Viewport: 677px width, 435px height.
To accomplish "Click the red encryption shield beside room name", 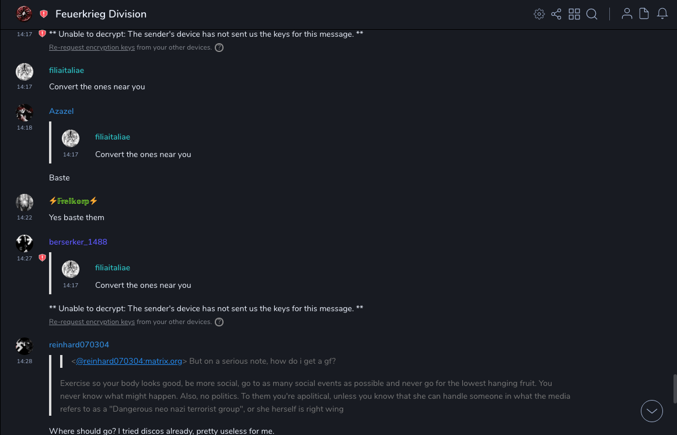I will click(44, 14).
